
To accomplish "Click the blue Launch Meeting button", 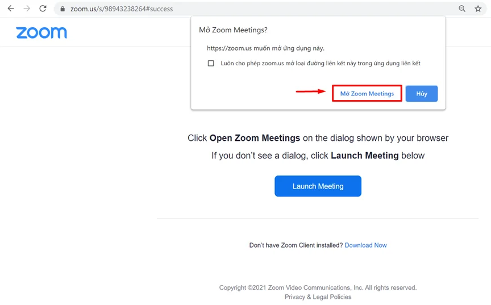I will (318, 186).
